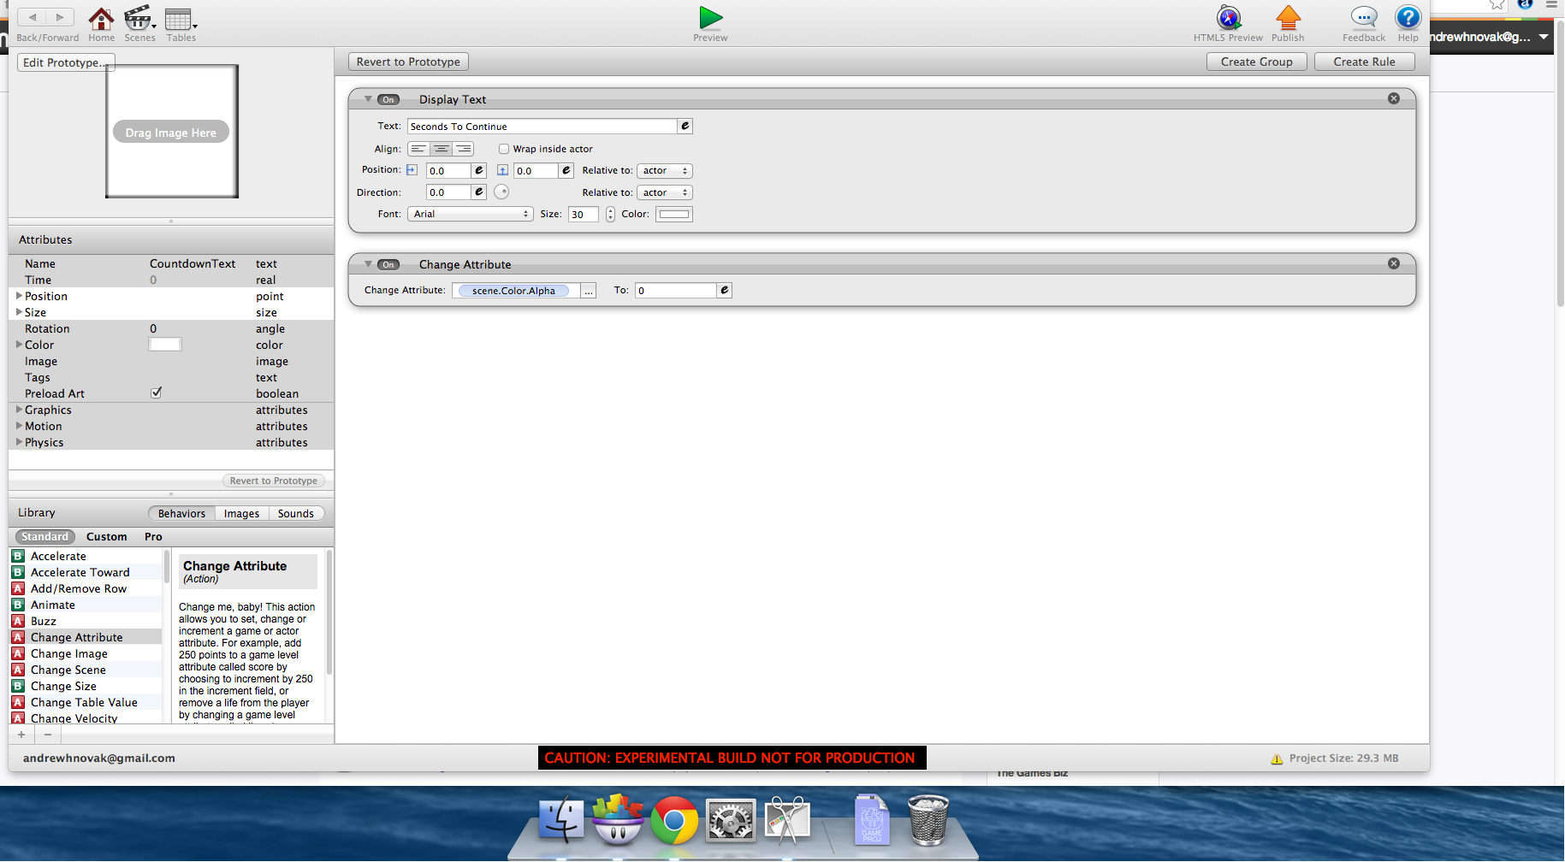The width and height of the screenshot is (1565, 862).
Task: Select the Custom behaviors tab
Action: coord(106,536)
